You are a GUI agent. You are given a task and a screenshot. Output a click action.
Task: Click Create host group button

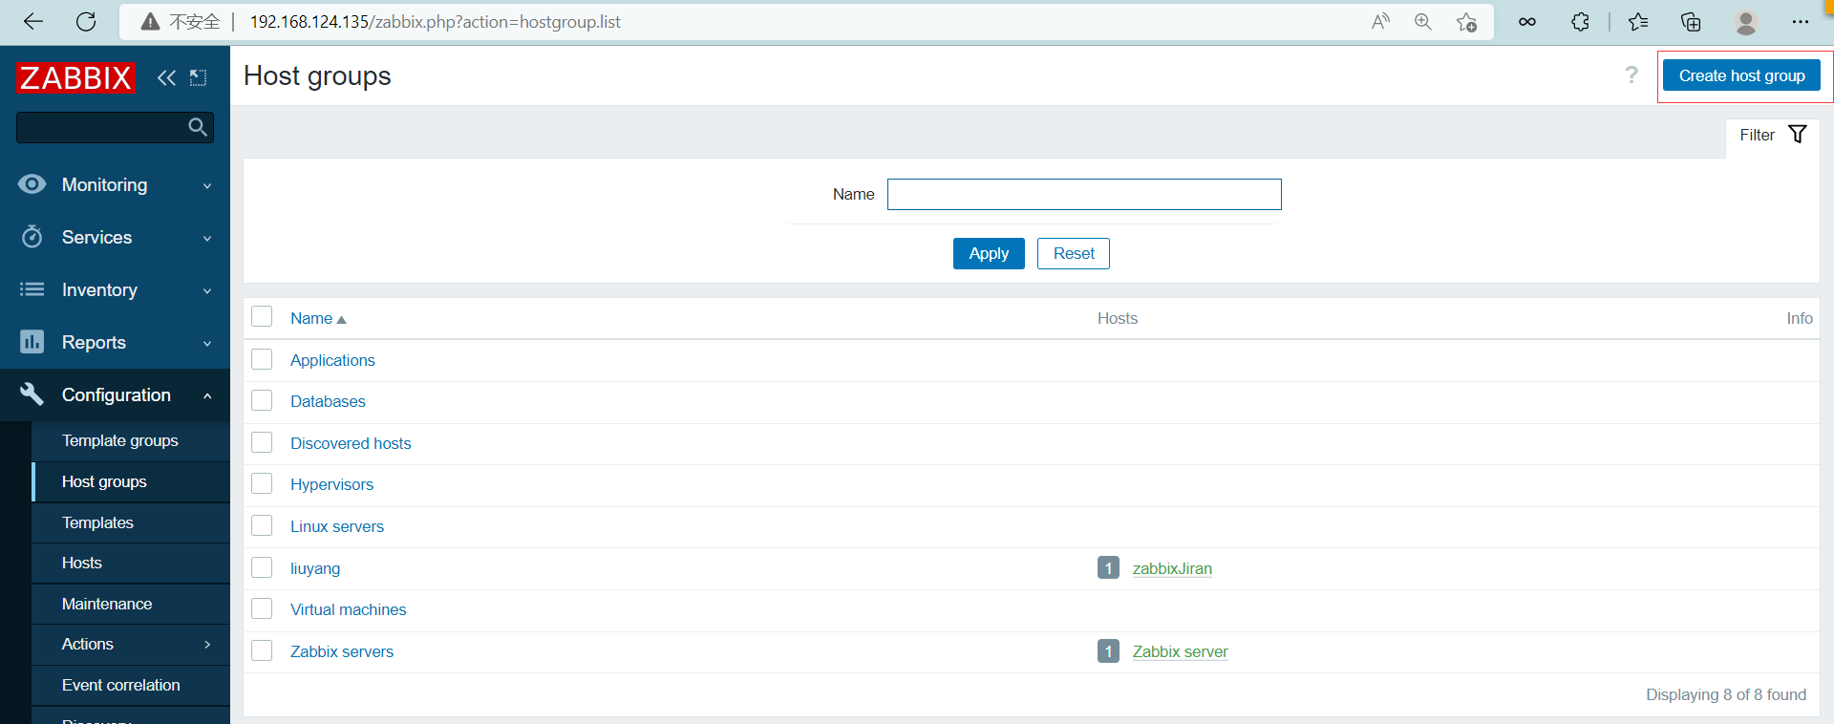(x=1741, y=75)
